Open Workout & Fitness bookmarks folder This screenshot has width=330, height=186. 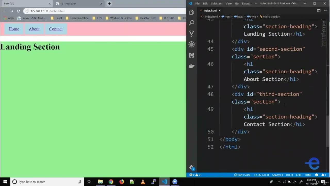(118, 18)
